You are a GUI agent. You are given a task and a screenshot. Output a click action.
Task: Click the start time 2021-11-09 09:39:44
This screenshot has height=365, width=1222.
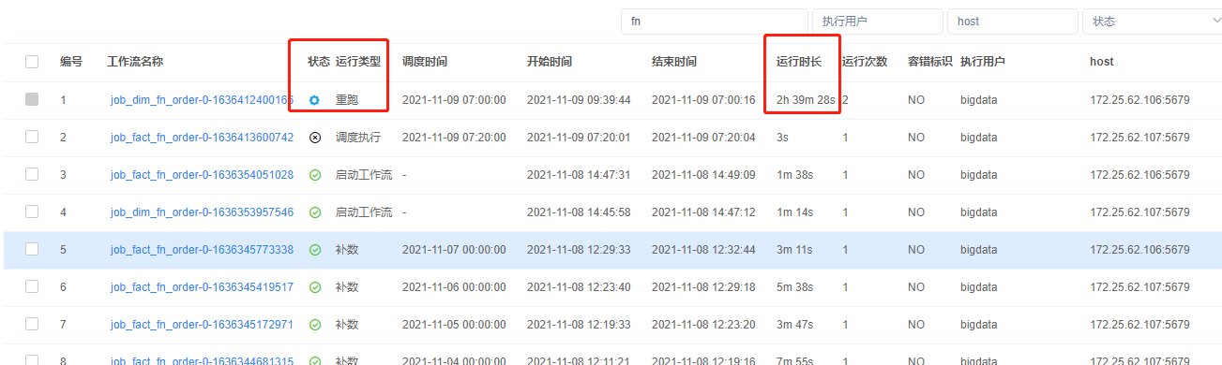pos(579,100)
